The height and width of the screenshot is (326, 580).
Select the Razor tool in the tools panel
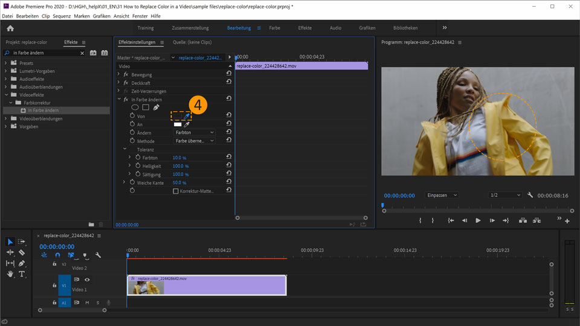pos(22,252)
